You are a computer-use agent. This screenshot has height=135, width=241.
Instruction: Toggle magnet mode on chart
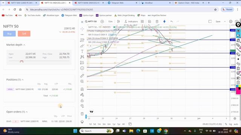[x=82, y=89]
